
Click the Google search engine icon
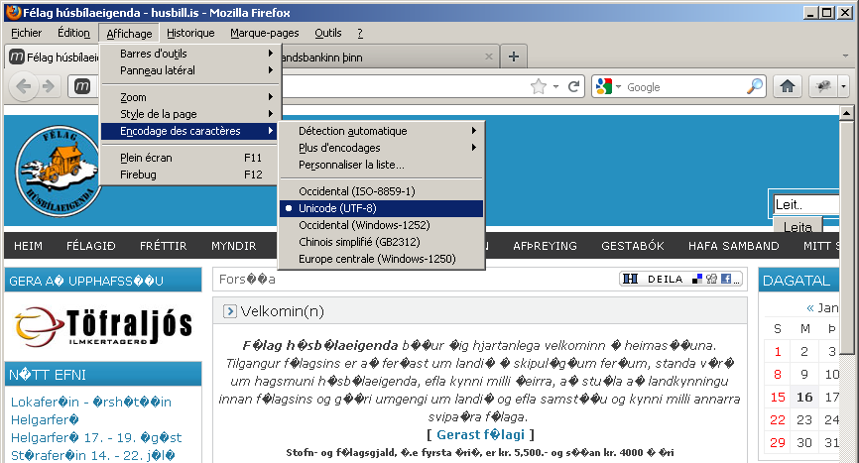[x=604, y=86]
